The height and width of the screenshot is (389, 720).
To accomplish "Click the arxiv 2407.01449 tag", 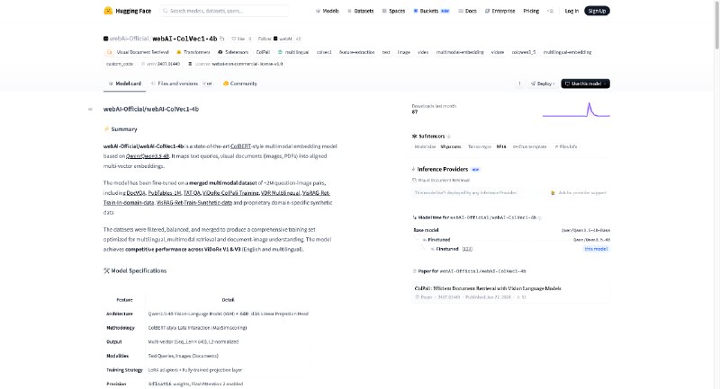I will (160, 64).
